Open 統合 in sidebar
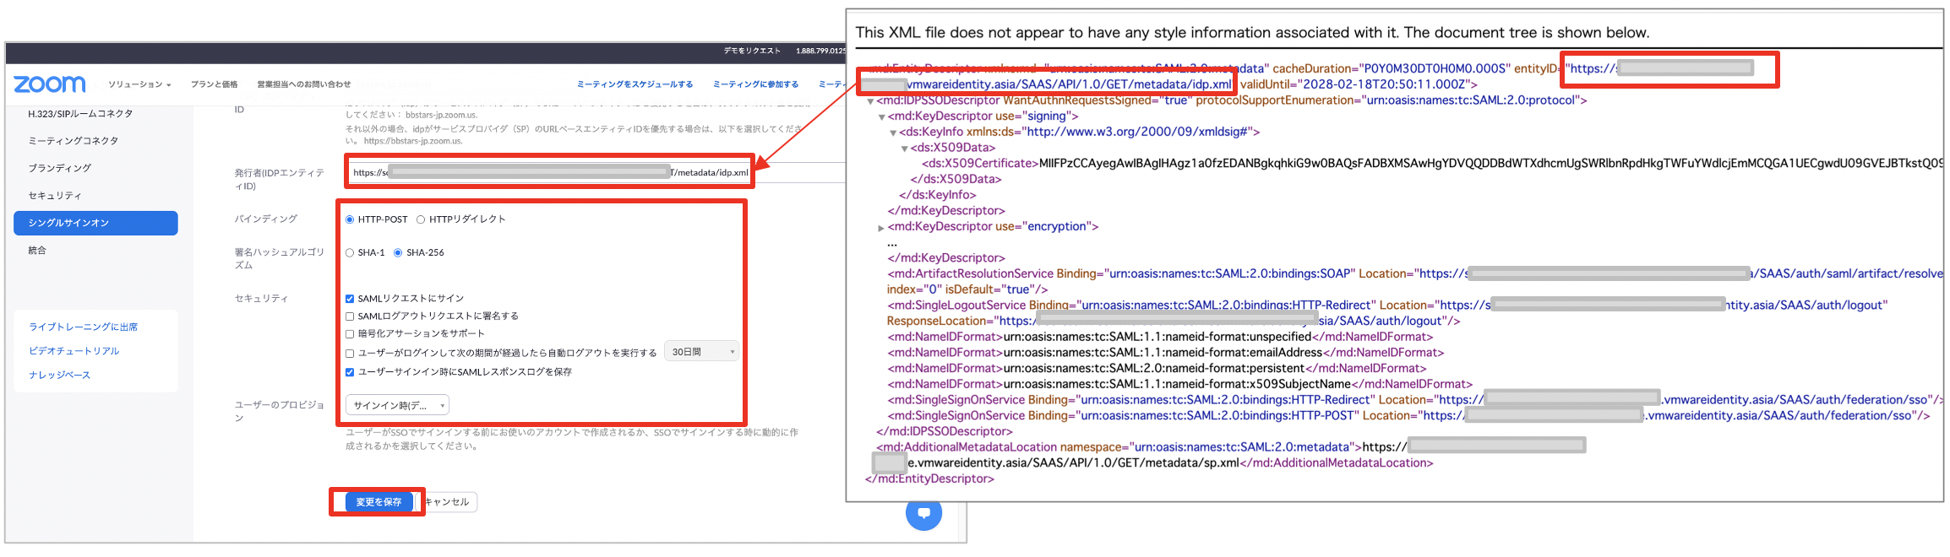This screenshot has width=1950, height=557. [x=37, y=251]
